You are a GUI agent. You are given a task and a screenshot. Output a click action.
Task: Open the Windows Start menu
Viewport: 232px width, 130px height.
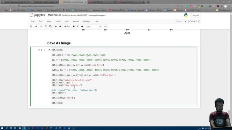click(x=2, y=128)
